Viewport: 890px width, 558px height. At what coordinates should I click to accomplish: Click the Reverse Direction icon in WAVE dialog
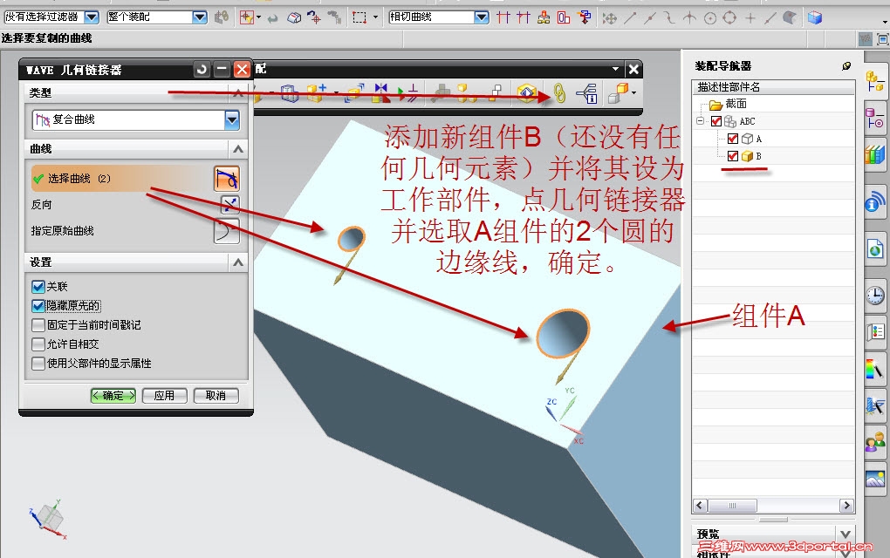point(229,204)
